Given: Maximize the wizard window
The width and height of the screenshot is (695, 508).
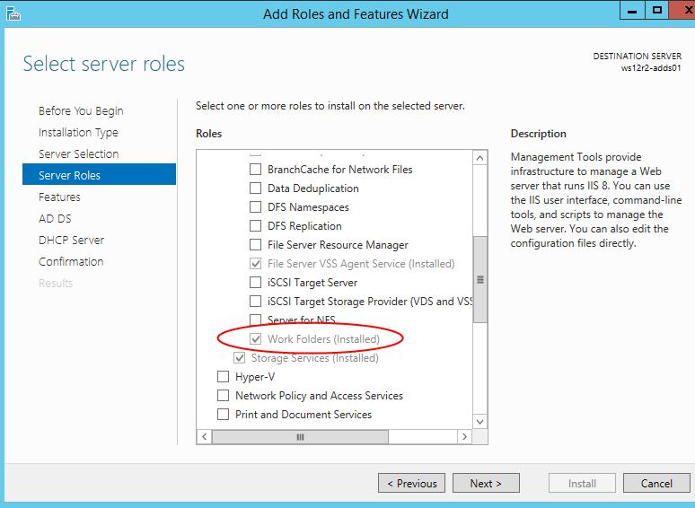Looking at the screenshot, I should point(657,11).
